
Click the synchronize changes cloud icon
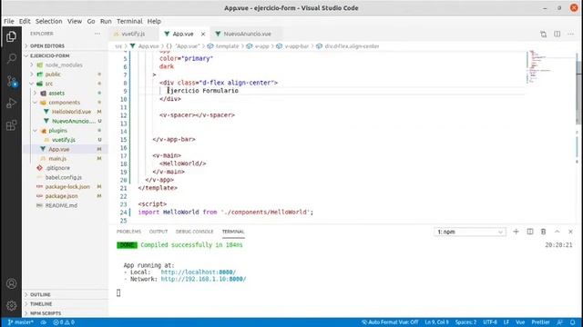coord(44,322)
